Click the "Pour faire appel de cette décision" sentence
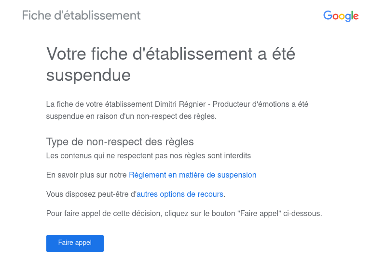The width and height of the screenshot is (385, 256). [x=103, y=213]
